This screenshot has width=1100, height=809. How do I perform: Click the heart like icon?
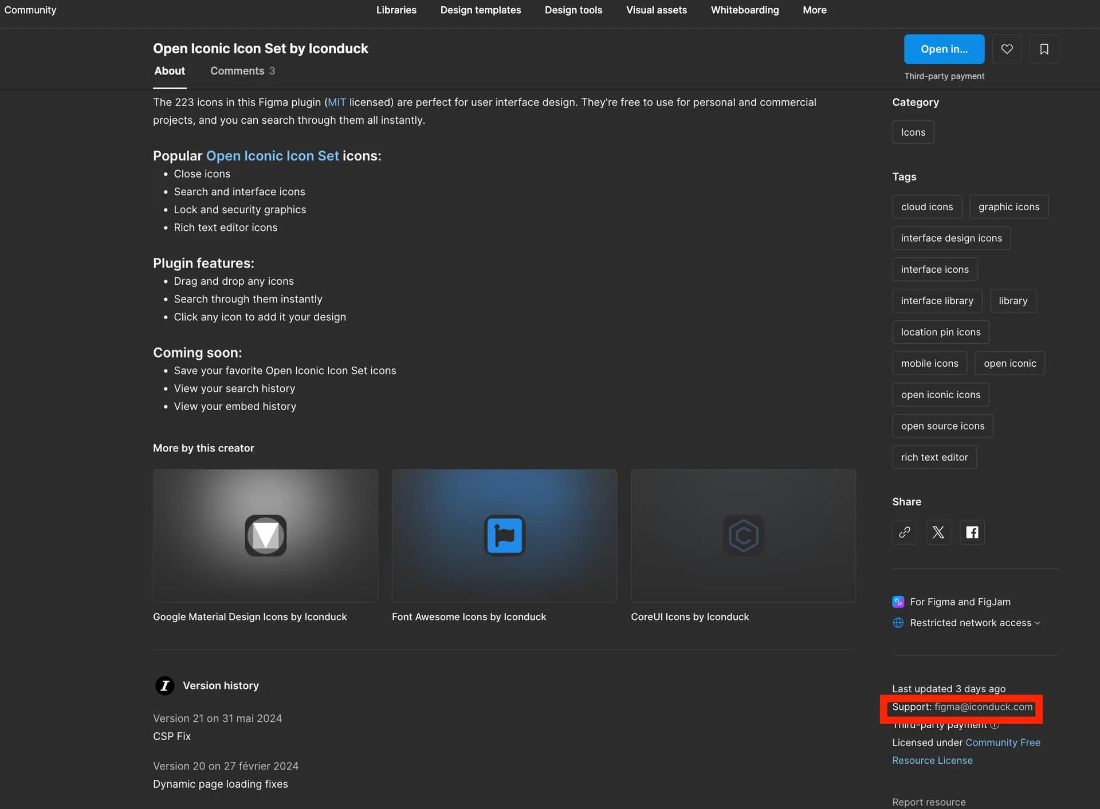1007,49
